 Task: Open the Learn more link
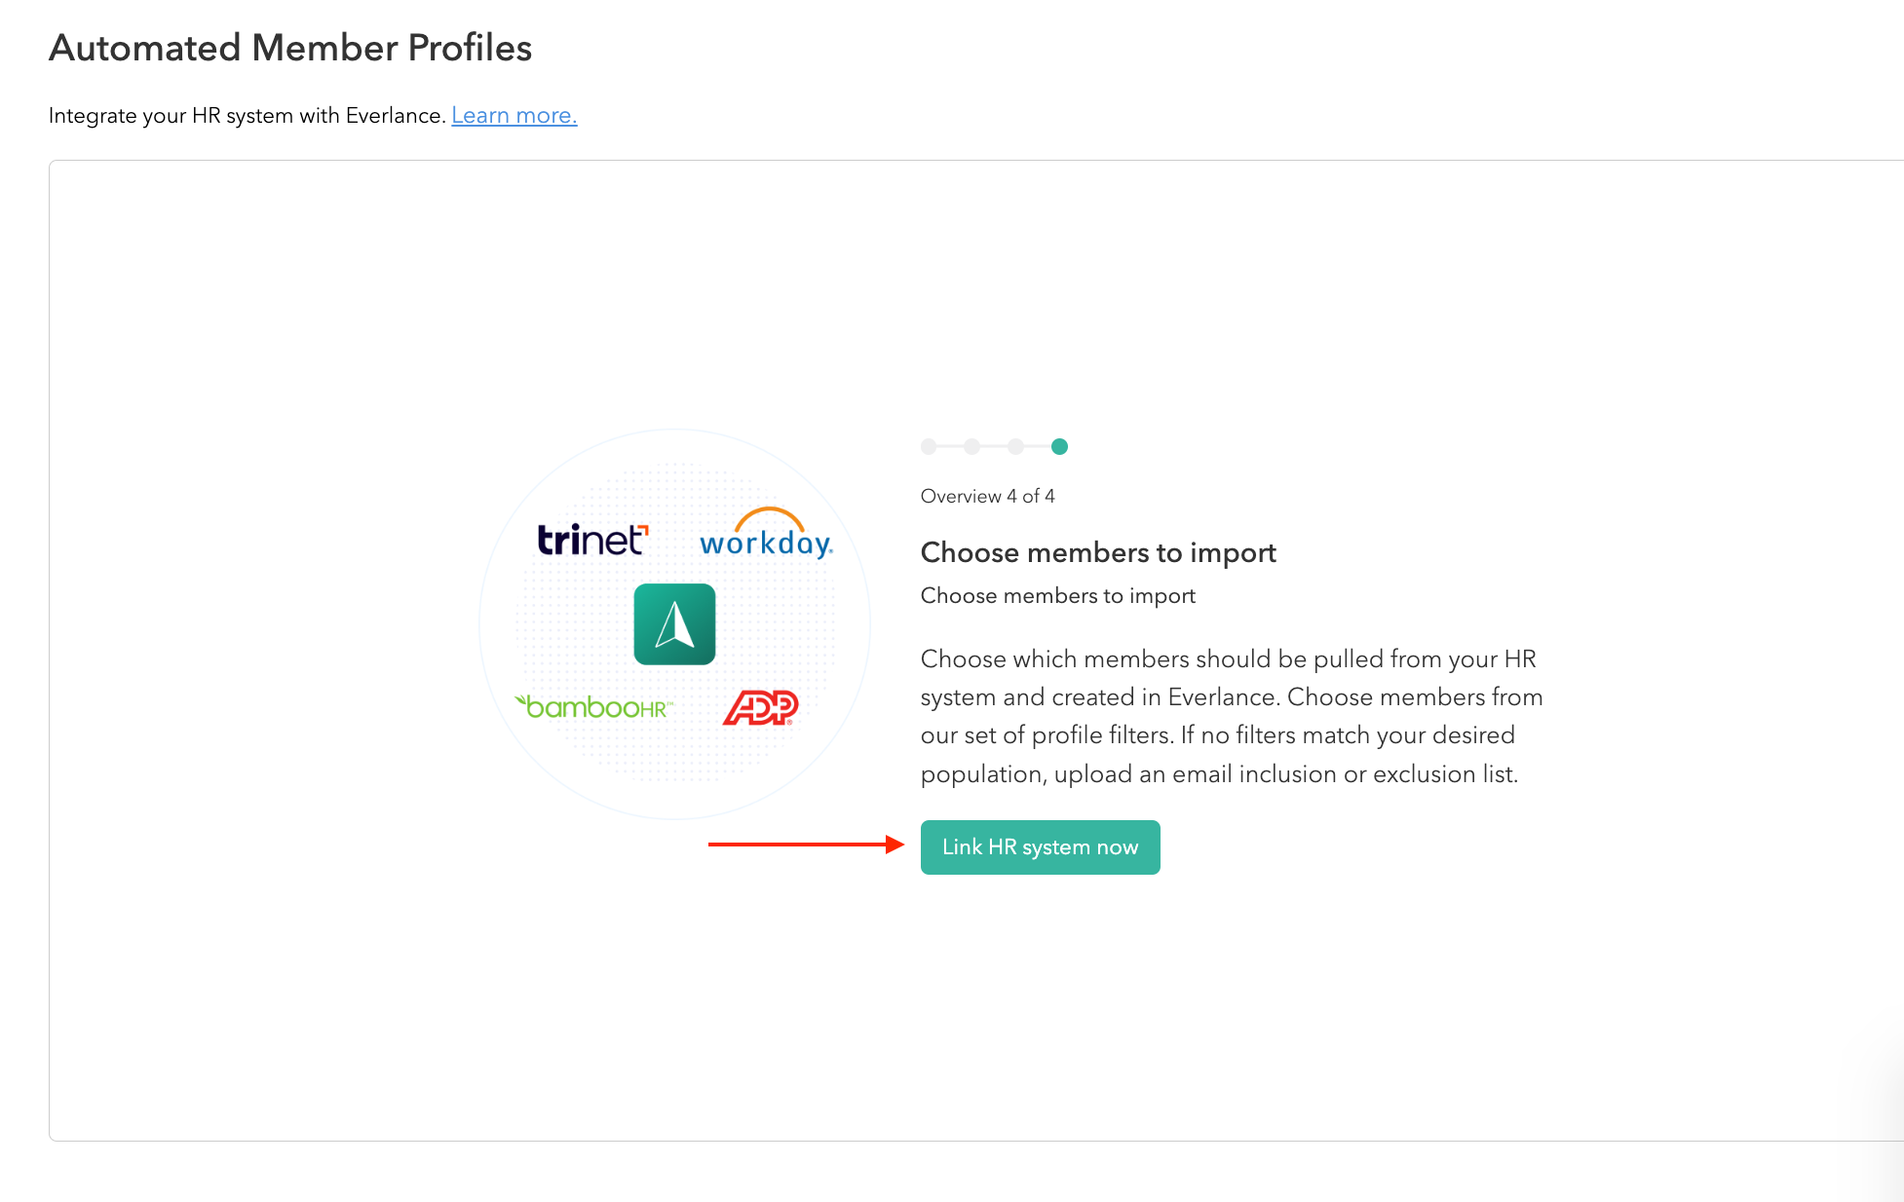click(x=514, y=115)
